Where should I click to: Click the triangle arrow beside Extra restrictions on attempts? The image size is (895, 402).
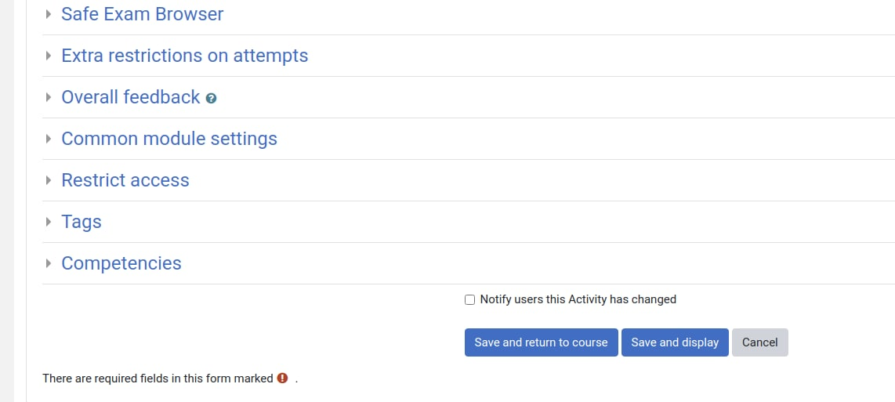click(49, 56)
